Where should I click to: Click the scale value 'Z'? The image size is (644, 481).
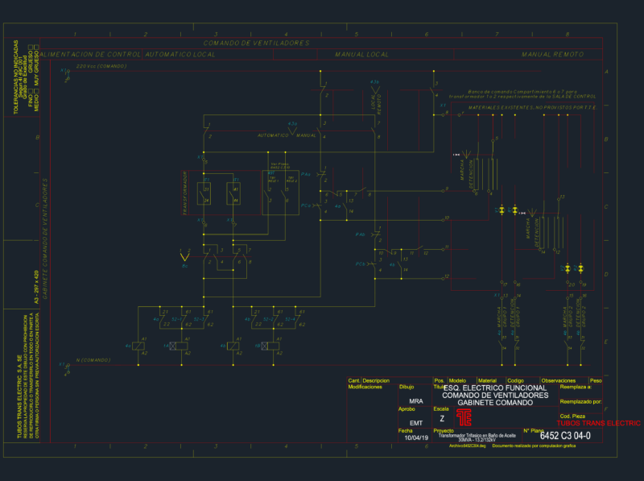click(x=442, y=418)
